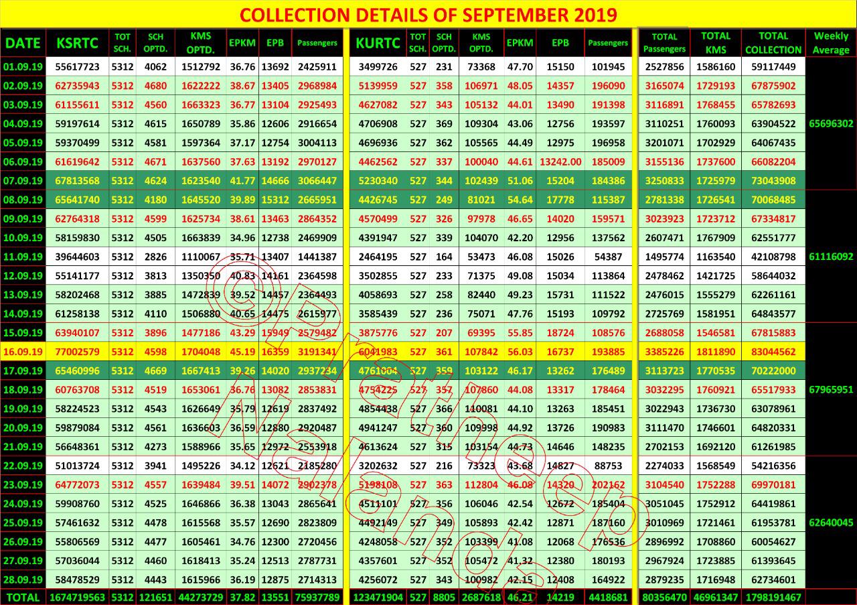Select the EPB cell showing 13242.00
This screenshot has width=857, height=605.
tap(560, 161)
